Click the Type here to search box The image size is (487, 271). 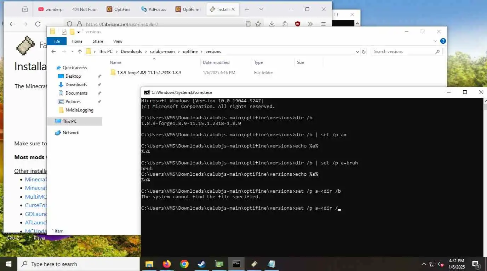79,264
